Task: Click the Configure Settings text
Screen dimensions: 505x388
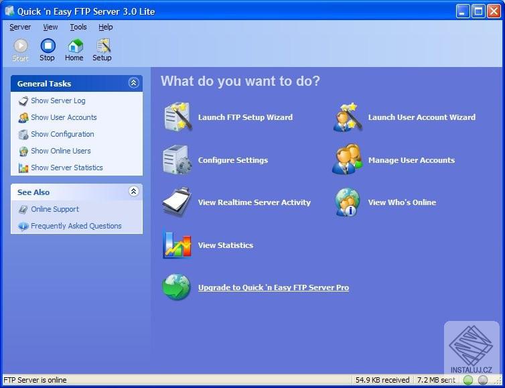Action: 233,160
